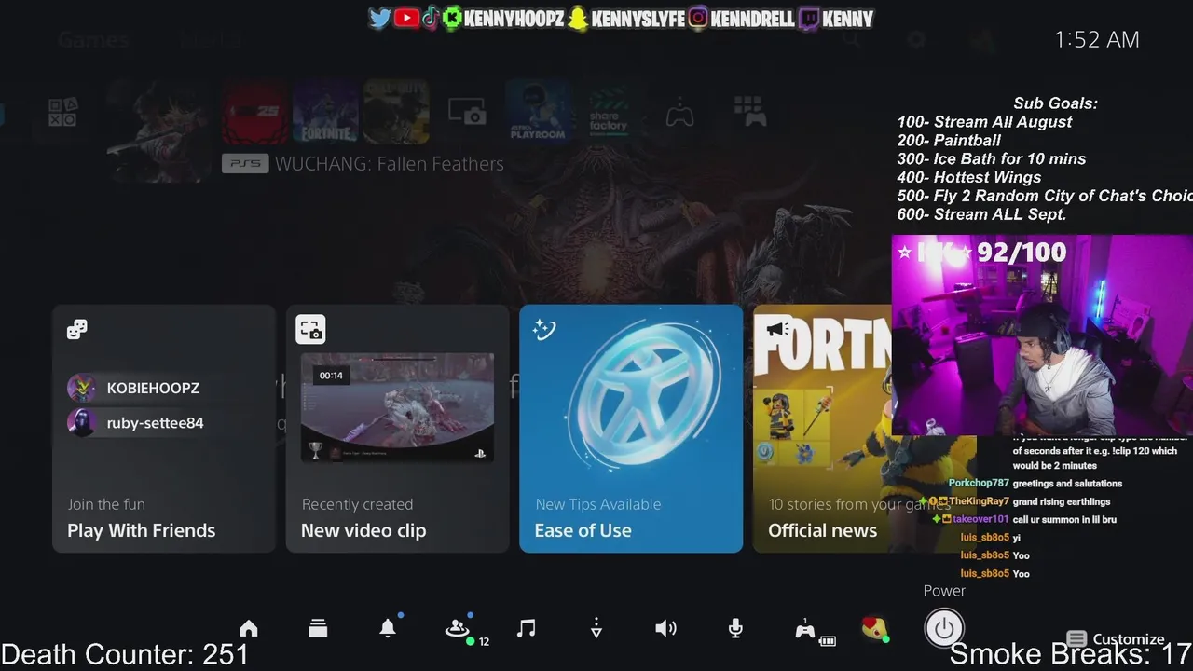Select friend KOBIEHOOPZ
Image resolution: width=1193 pixels, height=671 pixels.
(133, 388)
